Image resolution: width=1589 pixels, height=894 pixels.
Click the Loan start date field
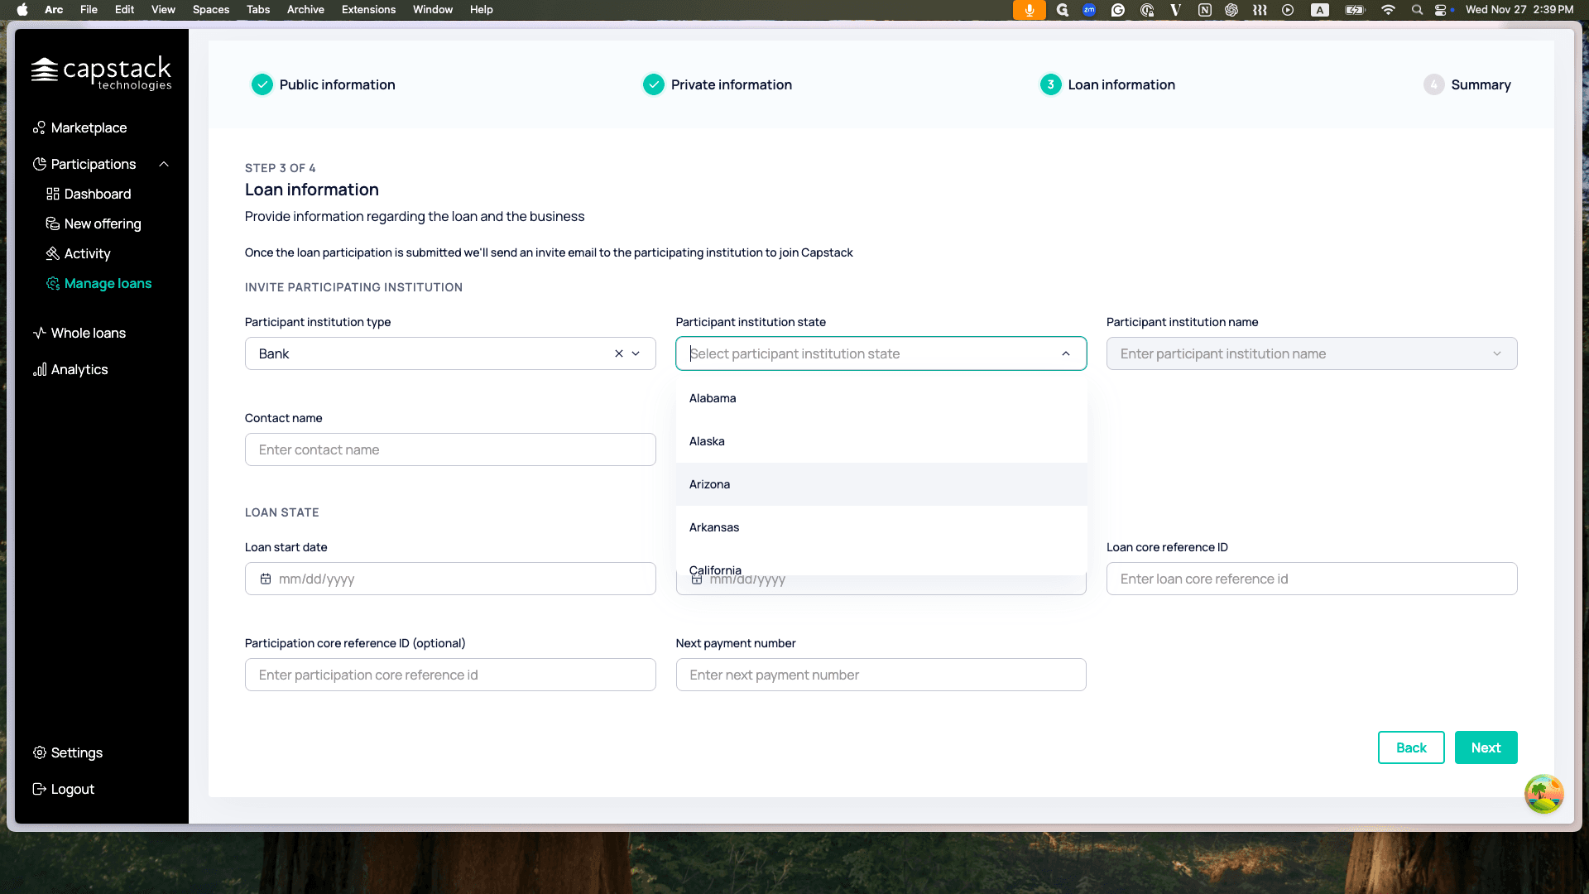pos(450,579)
